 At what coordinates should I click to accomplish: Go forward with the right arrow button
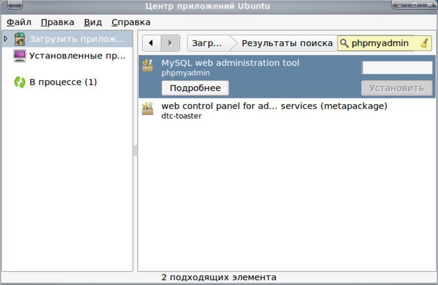[170, 43]
